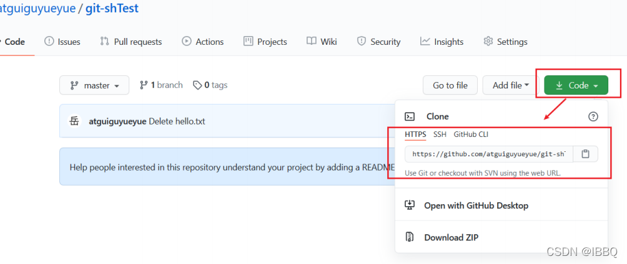Focus the HTTPS clone URL field
This screenshot has height=264, width=627.
(x=489, y=154)
